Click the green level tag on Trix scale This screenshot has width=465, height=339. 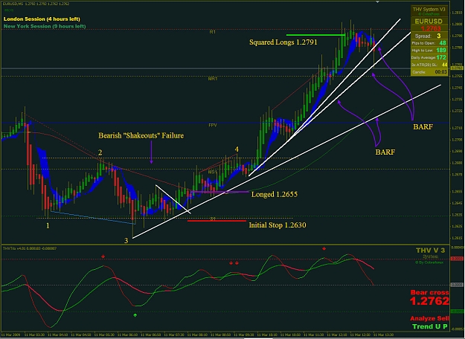pos(457,311)
